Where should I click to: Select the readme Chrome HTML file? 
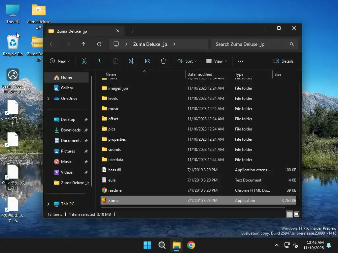coord(198,190)
